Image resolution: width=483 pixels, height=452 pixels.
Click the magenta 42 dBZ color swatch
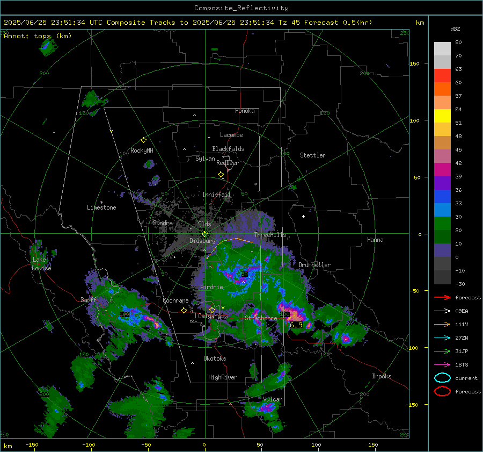(x=442, y=169)
